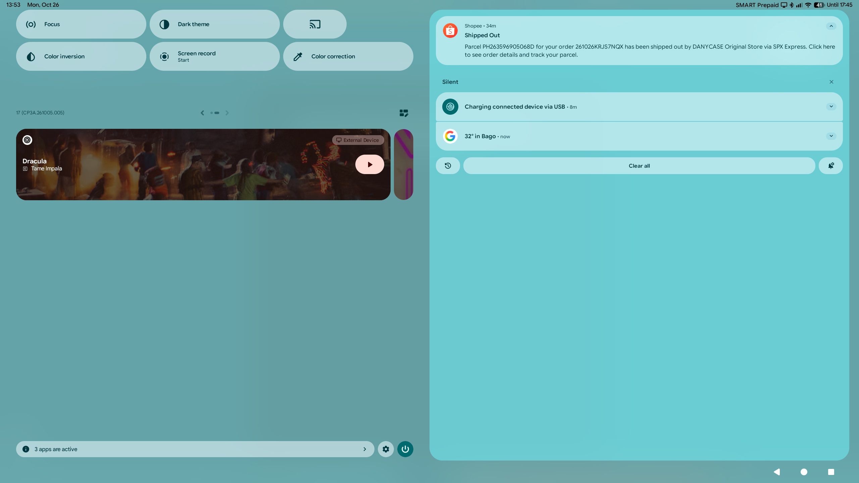Tap the Bluetooth status icon
Image resolution: width=859 pixels, height=483 pixels.
pyautogui.click(x=792, y=5)
